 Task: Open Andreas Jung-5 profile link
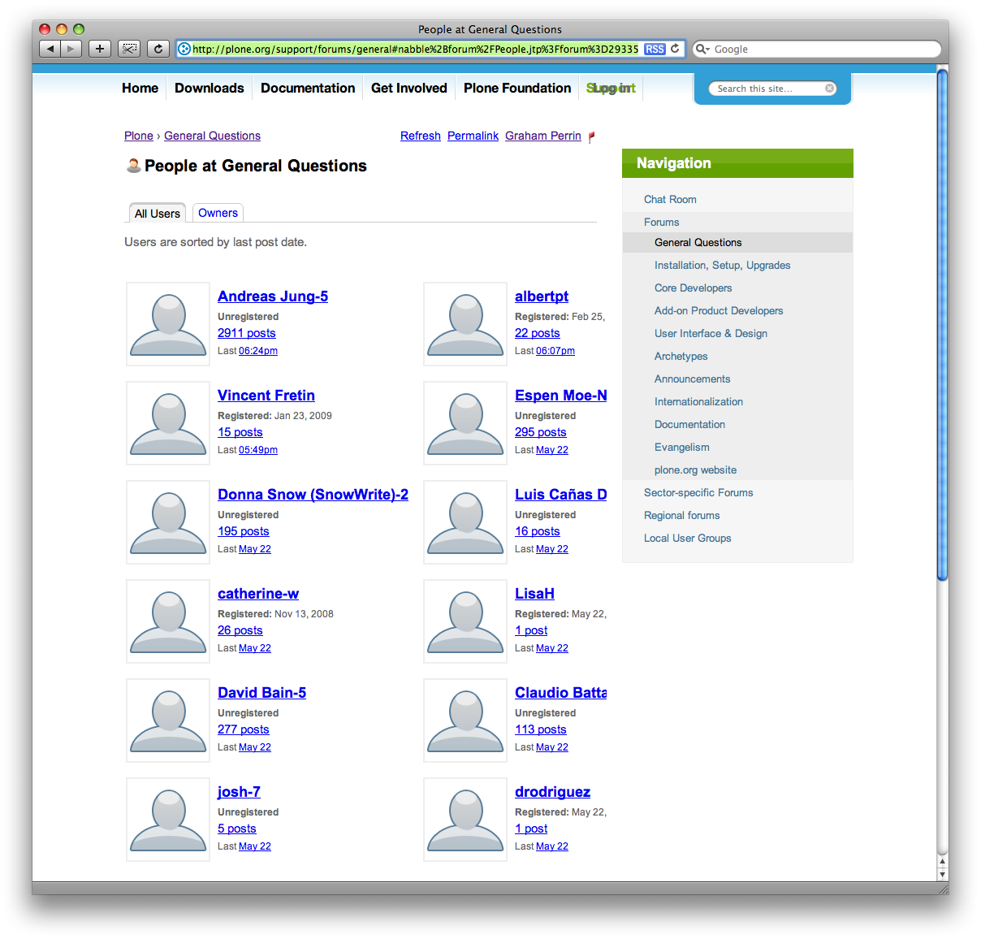tap(273, 296)
